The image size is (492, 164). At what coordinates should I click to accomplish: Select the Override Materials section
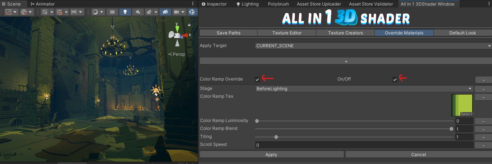[404, 33]
